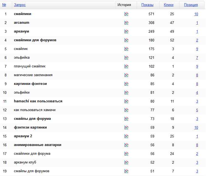Sort table by Показы column
The width and height of the screenshot is (206, 176).
147,5
